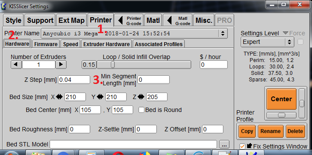Delete the printer profile

click(x=295, y=131)
